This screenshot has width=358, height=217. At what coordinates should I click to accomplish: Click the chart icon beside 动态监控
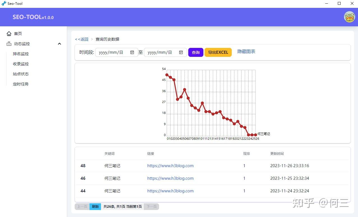(9, 44)
